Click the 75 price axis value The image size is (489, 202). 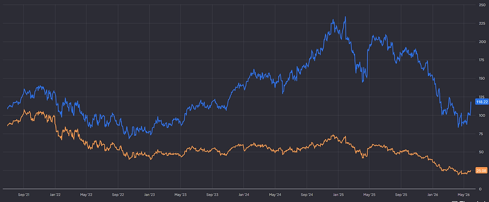481,134
